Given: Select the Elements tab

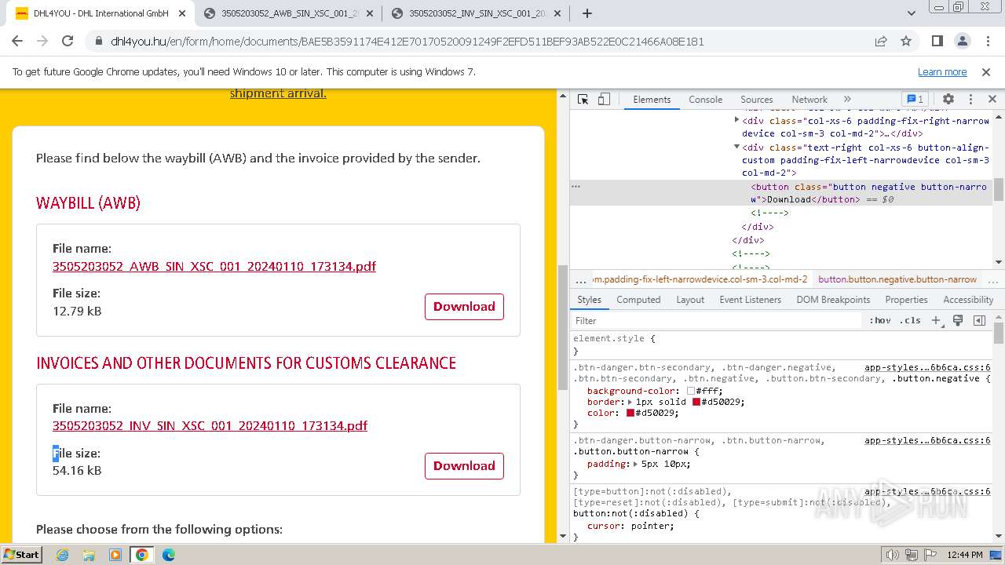Looking at the screenshot, I should coord(652,100).
